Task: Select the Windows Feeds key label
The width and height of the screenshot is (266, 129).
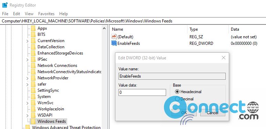Action: [52, 121]
